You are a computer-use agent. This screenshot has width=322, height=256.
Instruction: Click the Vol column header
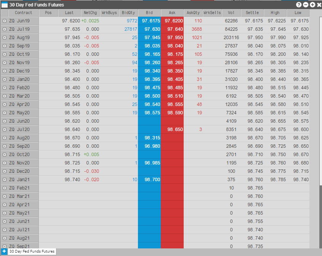coord(231,13)
